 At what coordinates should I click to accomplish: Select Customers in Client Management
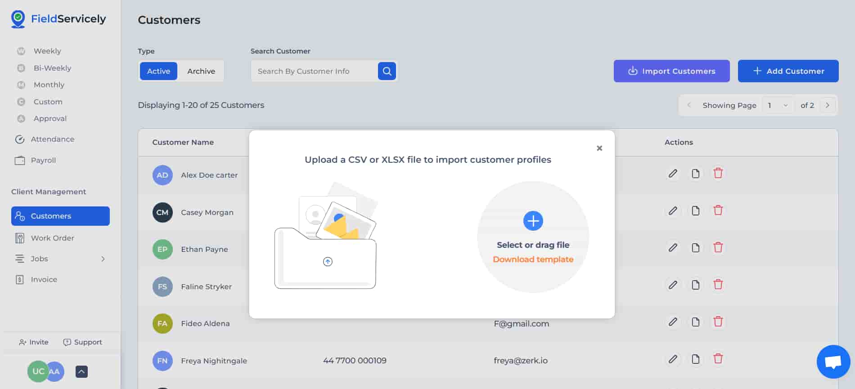click(x=60, y=216)
